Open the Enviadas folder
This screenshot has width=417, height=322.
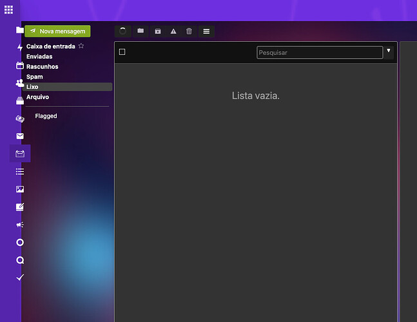39,56
